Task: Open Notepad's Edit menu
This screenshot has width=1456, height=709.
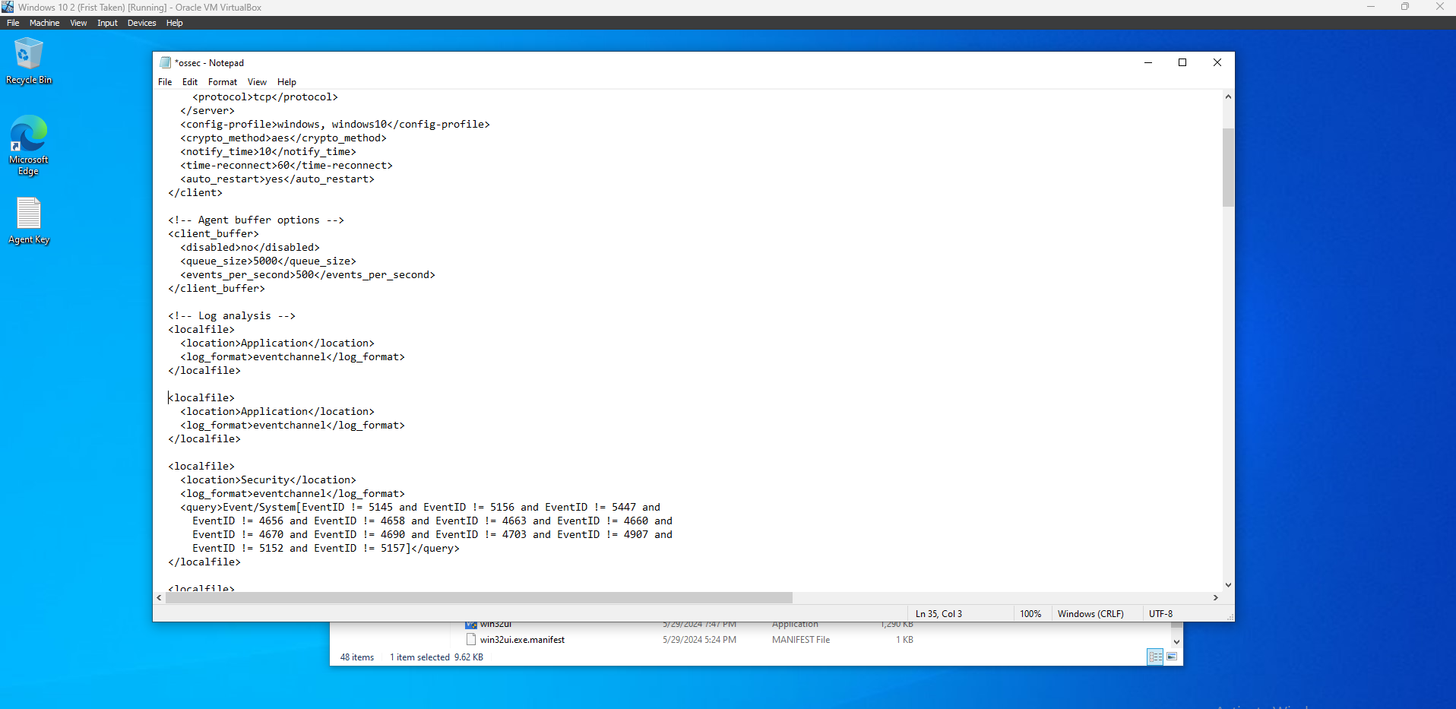Action: [x=190, y=82]
